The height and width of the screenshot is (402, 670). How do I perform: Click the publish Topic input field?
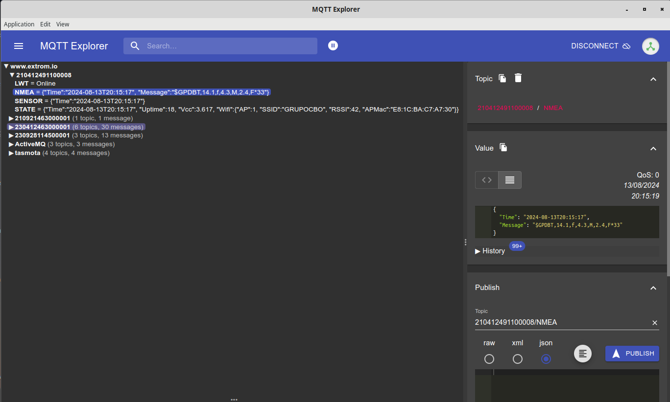[x=562, y=323]
